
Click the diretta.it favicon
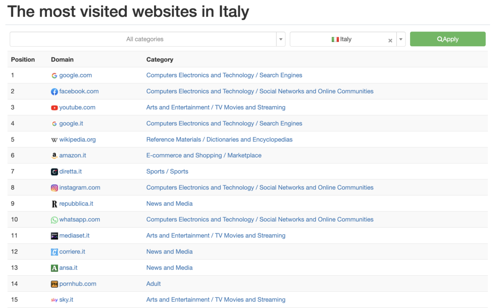click(x=54, y=172)
